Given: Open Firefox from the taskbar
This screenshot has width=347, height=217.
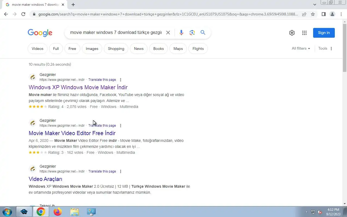Looking at the screenshot, I should pyautogui.click(x=57, y=212).
